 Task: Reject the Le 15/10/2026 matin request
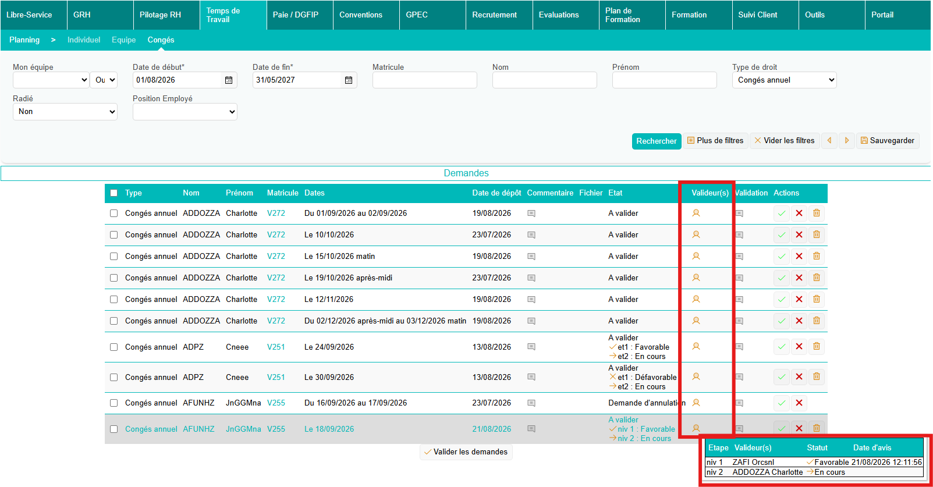799,257
